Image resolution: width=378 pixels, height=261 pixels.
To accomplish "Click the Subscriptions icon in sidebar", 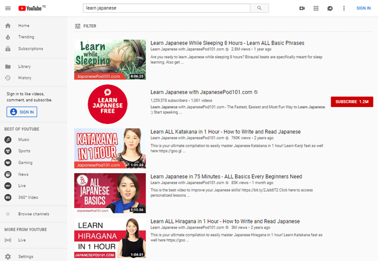I will [x=8, y=49].
